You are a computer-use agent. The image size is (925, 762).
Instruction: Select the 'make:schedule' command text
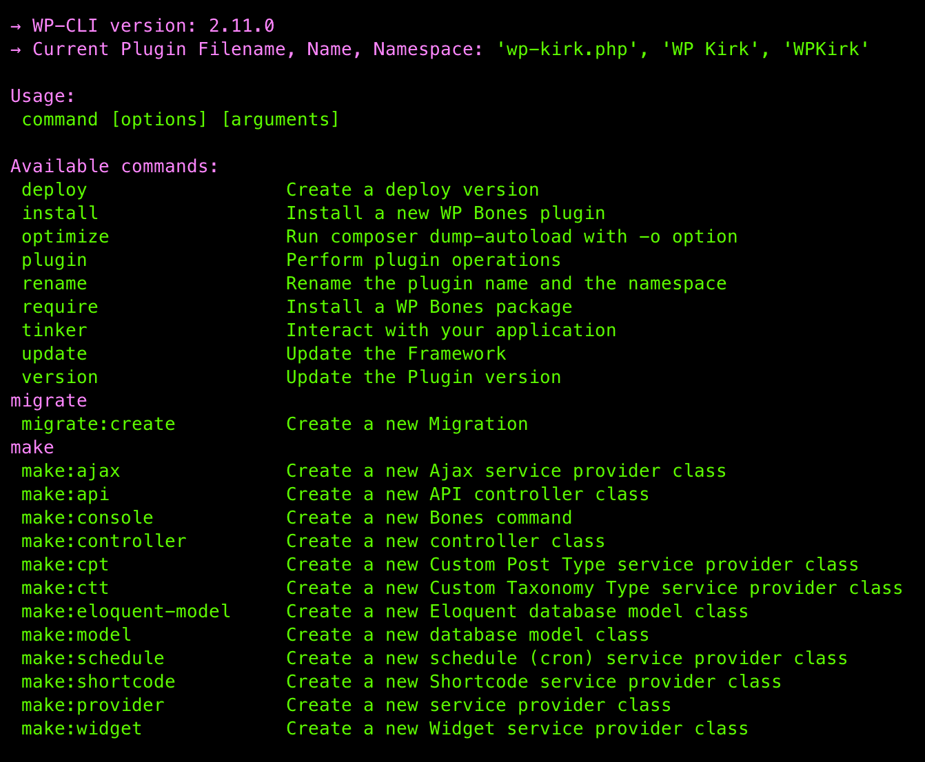pos(93,659)
